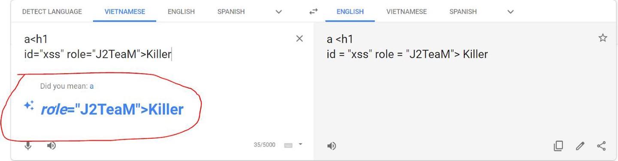Listen to source text speaker icon
The image size is (618, 161).
click(51, 146)
